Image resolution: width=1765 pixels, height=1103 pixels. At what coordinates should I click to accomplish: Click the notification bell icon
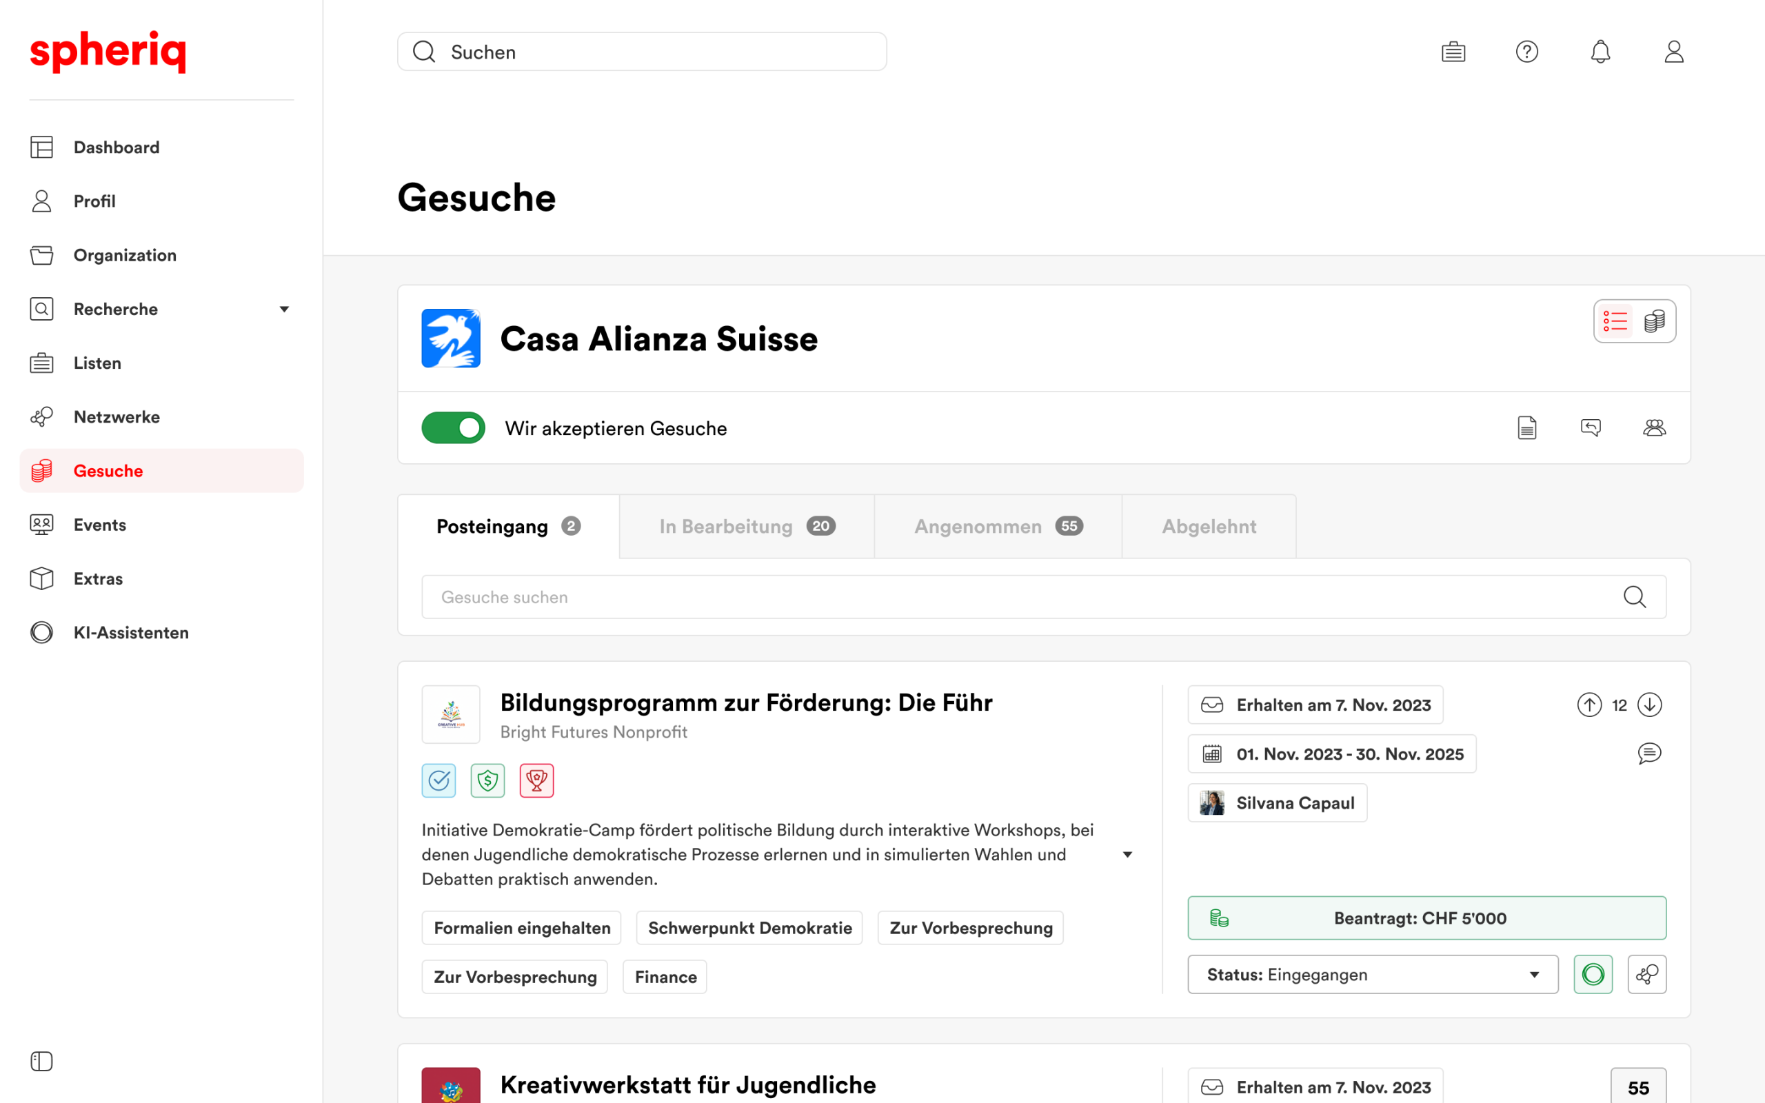1600,52
